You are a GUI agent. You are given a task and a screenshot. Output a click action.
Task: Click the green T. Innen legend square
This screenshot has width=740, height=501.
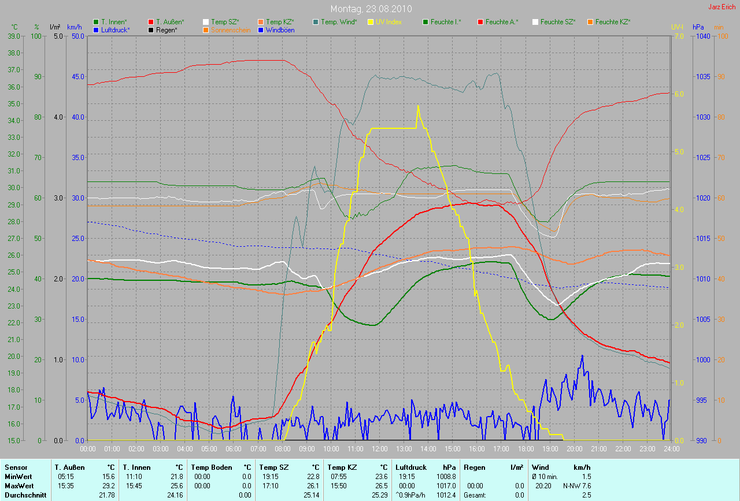point(96,22)
